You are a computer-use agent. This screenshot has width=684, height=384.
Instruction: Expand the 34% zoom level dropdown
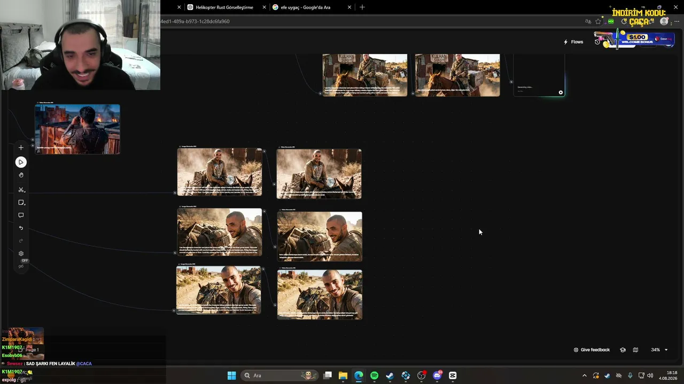pos(659,350)
